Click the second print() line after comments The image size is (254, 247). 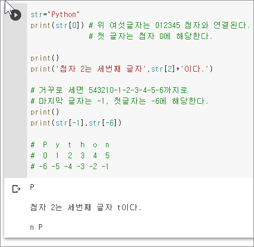[45, 112]
